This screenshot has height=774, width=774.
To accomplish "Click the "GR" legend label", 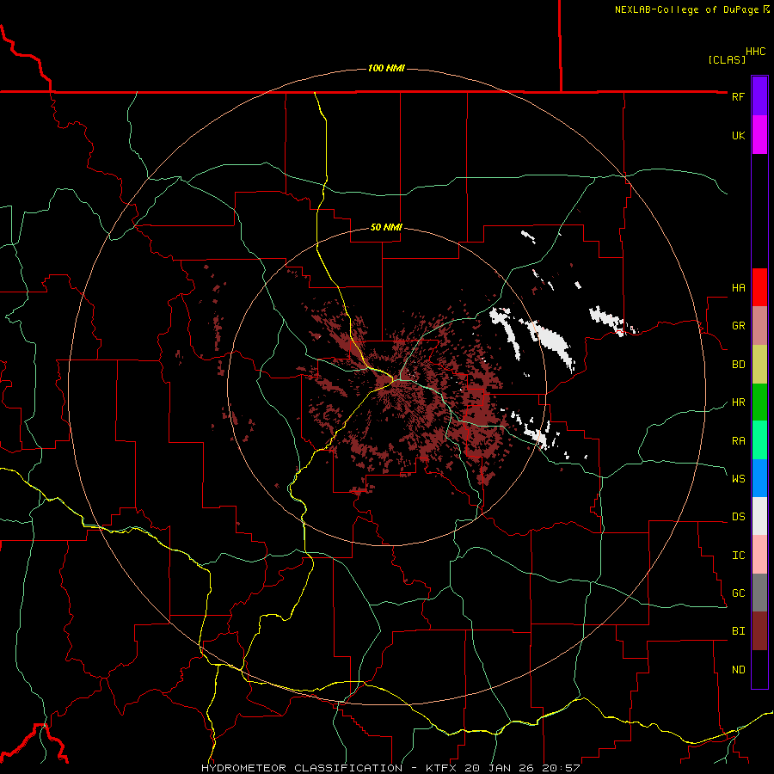I will tap(738, 326).
